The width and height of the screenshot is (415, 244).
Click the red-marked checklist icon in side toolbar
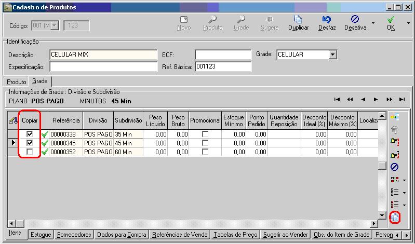click(x=395, y=205)
